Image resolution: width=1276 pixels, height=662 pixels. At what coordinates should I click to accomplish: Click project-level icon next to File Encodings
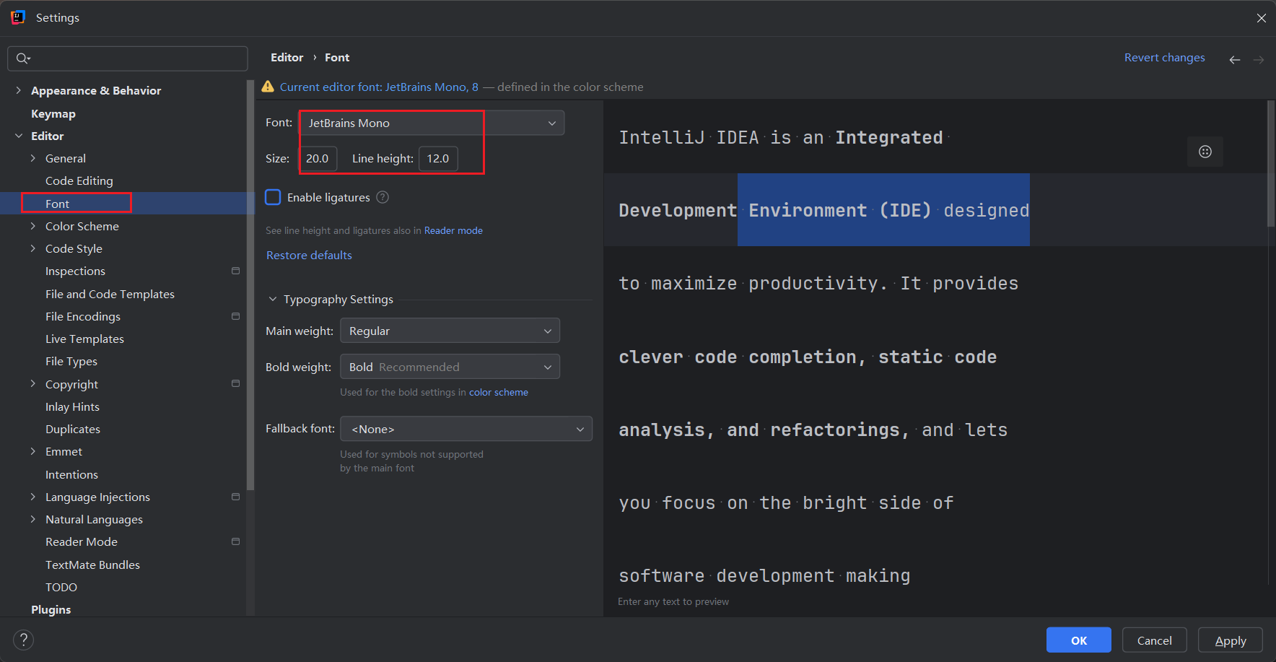tap(235, 316)
